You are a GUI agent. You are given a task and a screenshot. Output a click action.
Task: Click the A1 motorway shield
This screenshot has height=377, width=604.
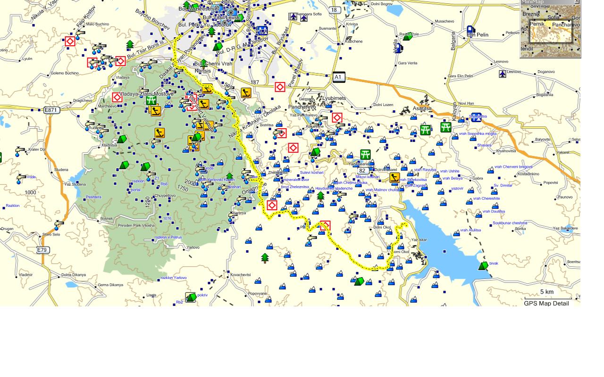[338, 77]
